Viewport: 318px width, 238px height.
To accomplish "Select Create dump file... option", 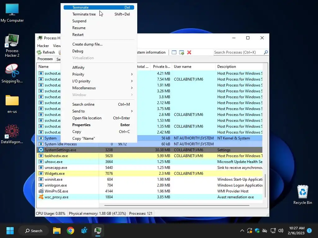I will 99,44.
